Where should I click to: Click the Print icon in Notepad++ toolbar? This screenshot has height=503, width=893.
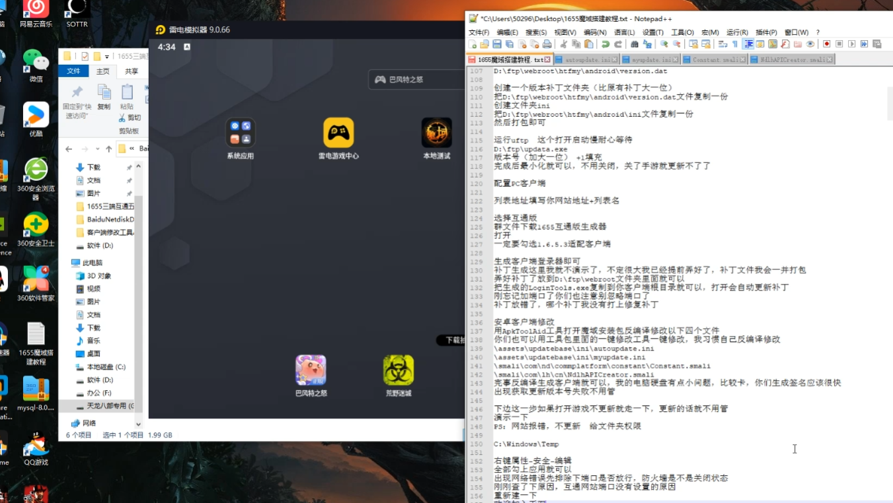click(547, 44)
